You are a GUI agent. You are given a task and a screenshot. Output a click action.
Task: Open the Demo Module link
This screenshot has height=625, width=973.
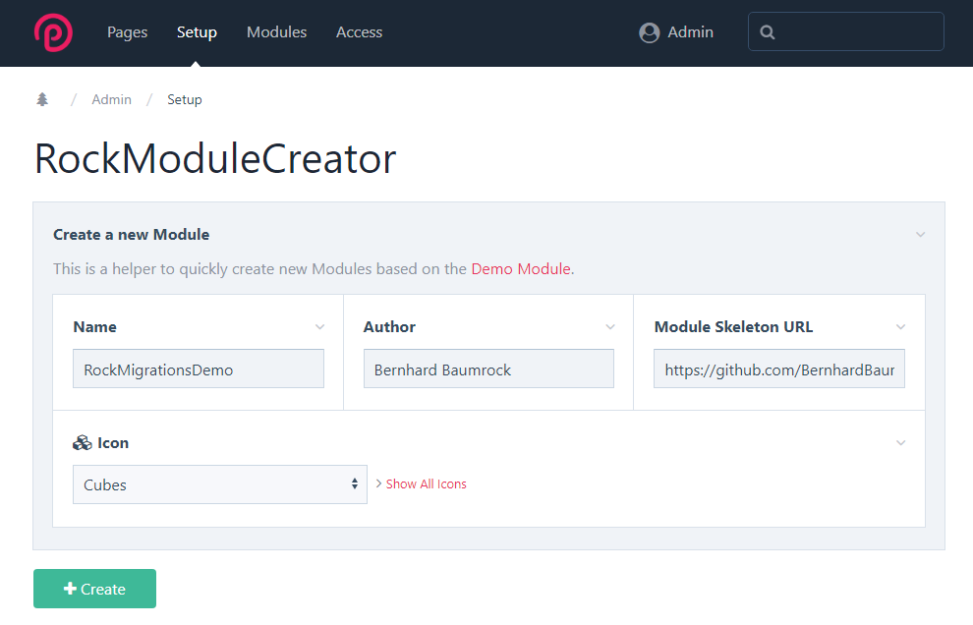[521, 268]
